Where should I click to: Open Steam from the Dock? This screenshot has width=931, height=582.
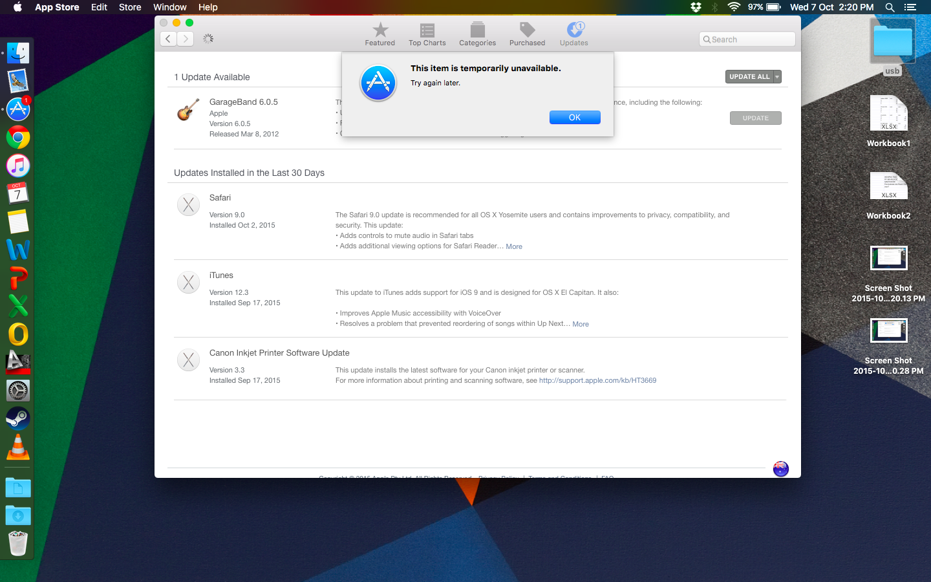(18, 418)
